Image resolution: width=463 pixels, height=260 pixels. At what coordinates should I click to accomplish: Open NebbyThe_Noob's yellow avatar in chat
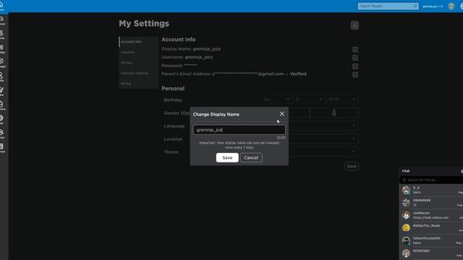[406, 227]
